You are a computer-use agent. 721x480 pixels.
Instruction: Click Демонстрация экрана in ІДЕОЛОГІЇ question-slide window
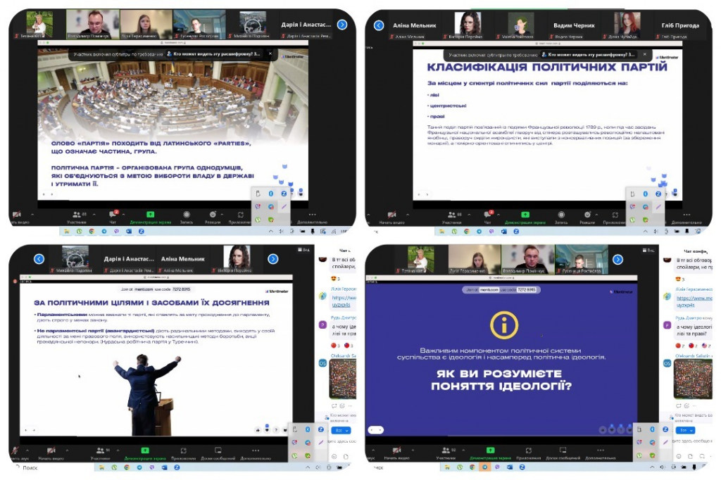pyautogui.click(x=490, y=453)
